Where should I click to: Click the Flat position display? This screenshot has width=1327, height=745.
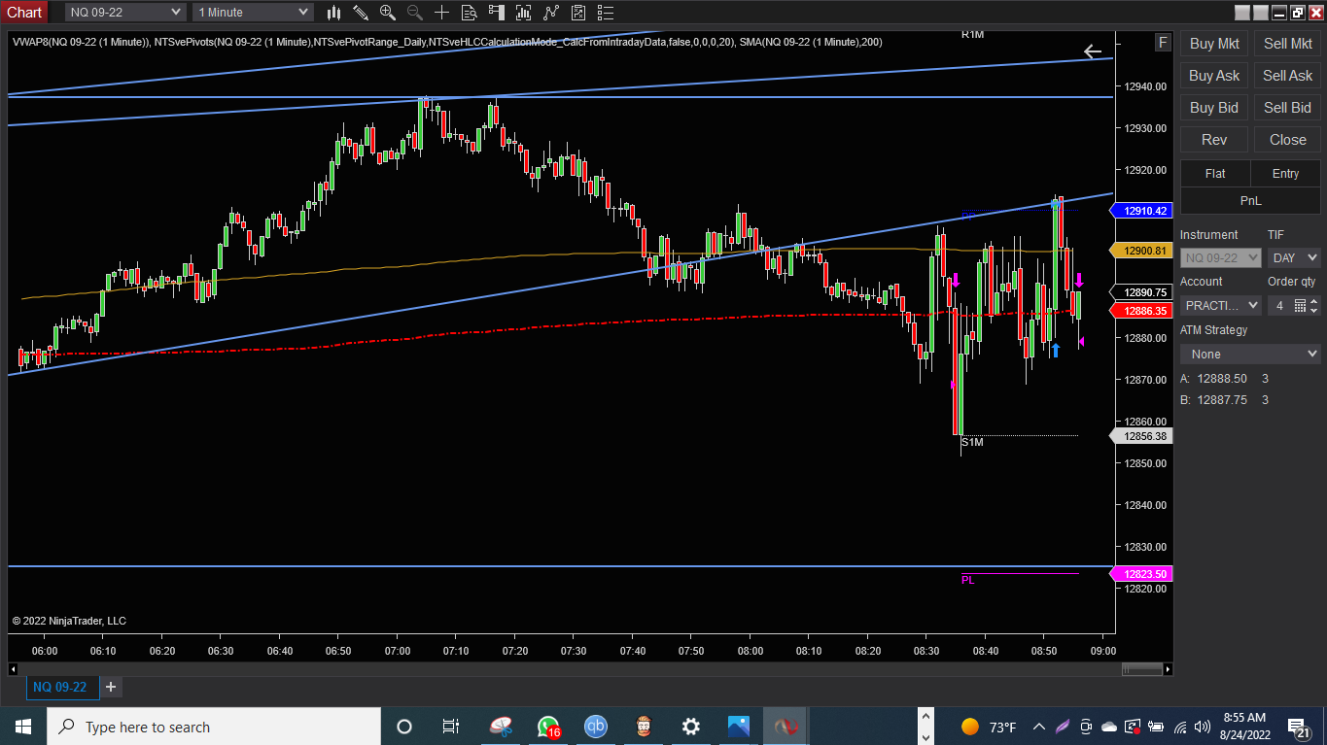coord(1215,174)
